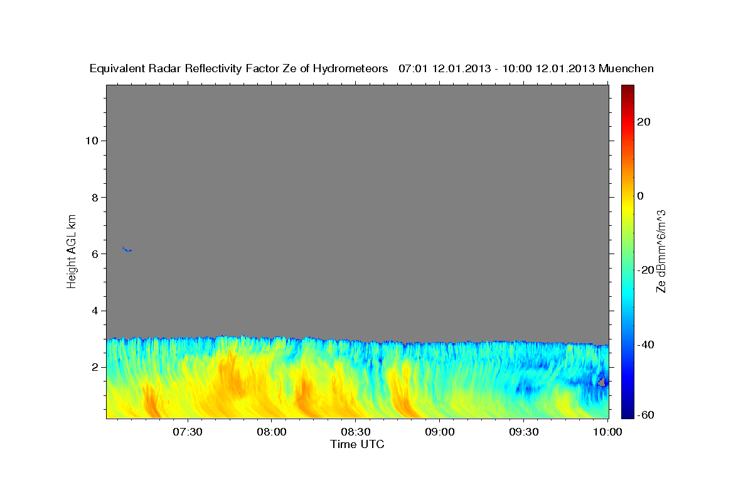
Task: Click the 08:30 time tick label
Action: click(x=356, y=432)
